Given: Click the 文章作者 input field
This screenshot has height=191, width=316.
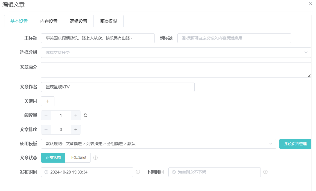Looking at the screenshot, I should 118,87.
